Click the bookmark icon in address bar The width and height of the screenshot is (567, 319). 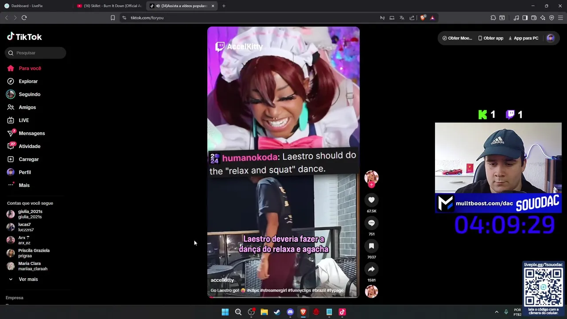113,18
